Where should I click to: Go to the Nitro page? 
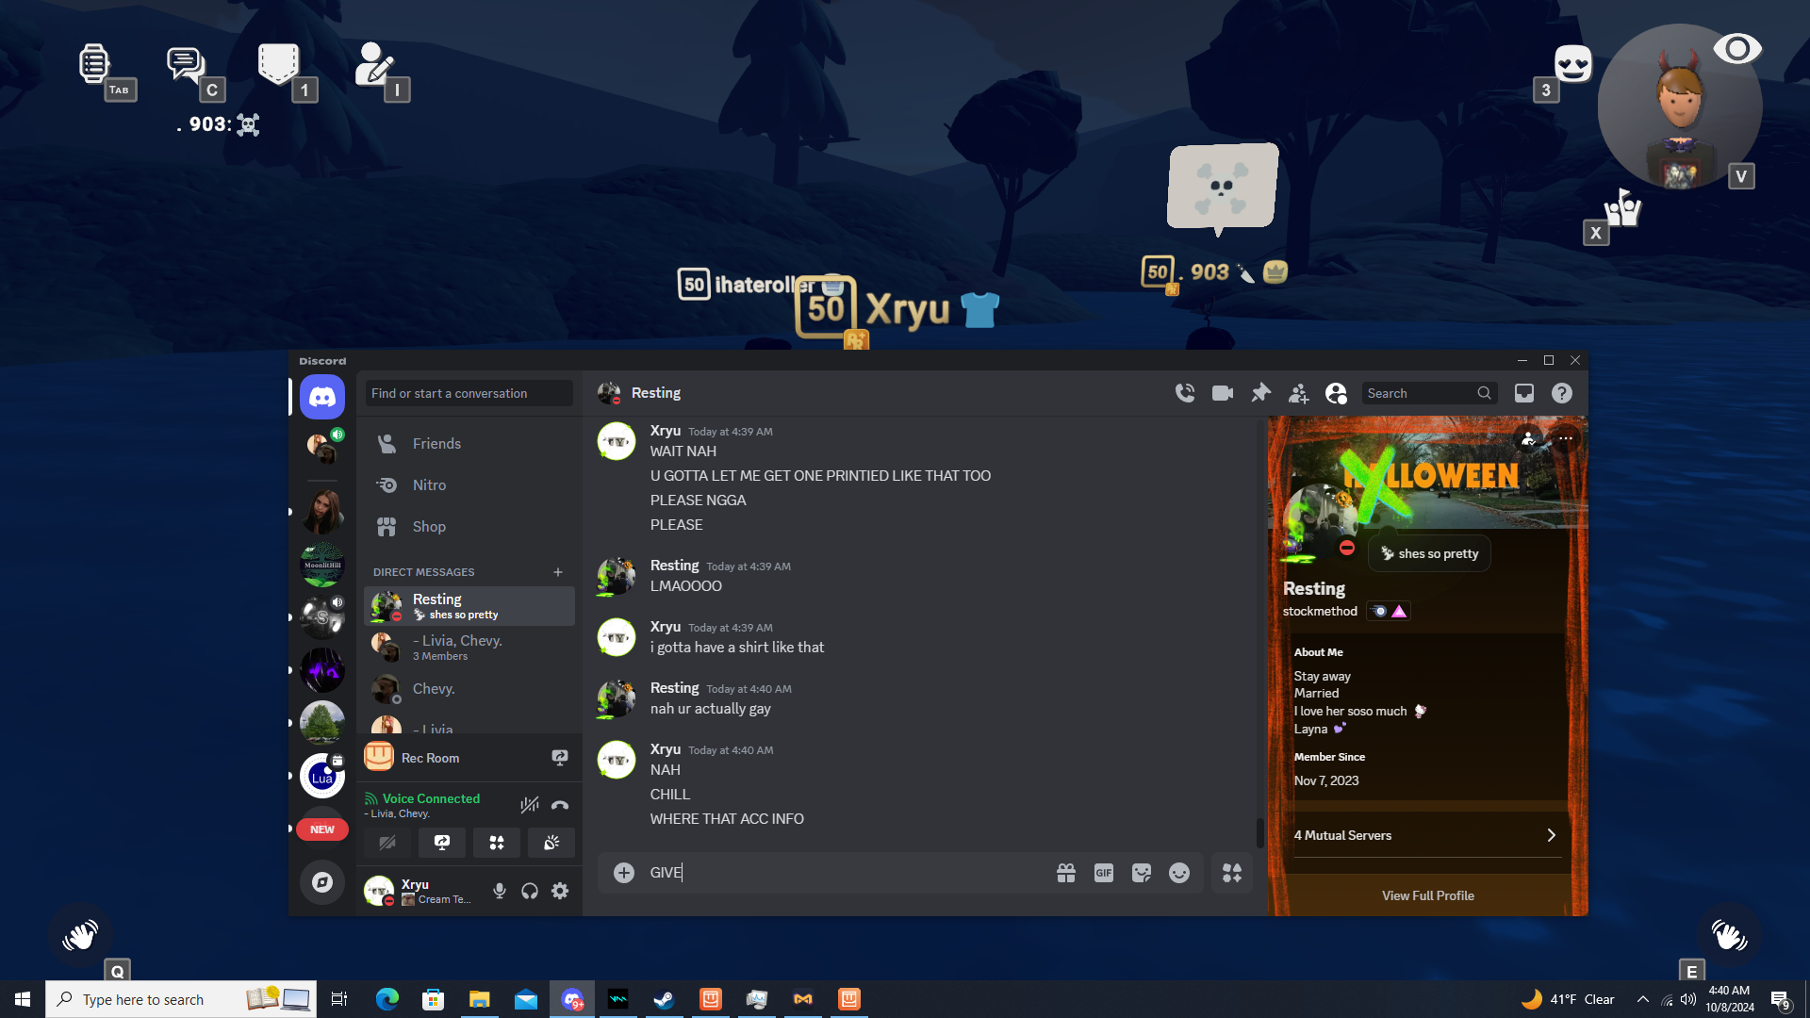pyautogui.click(x=429, y=485)
